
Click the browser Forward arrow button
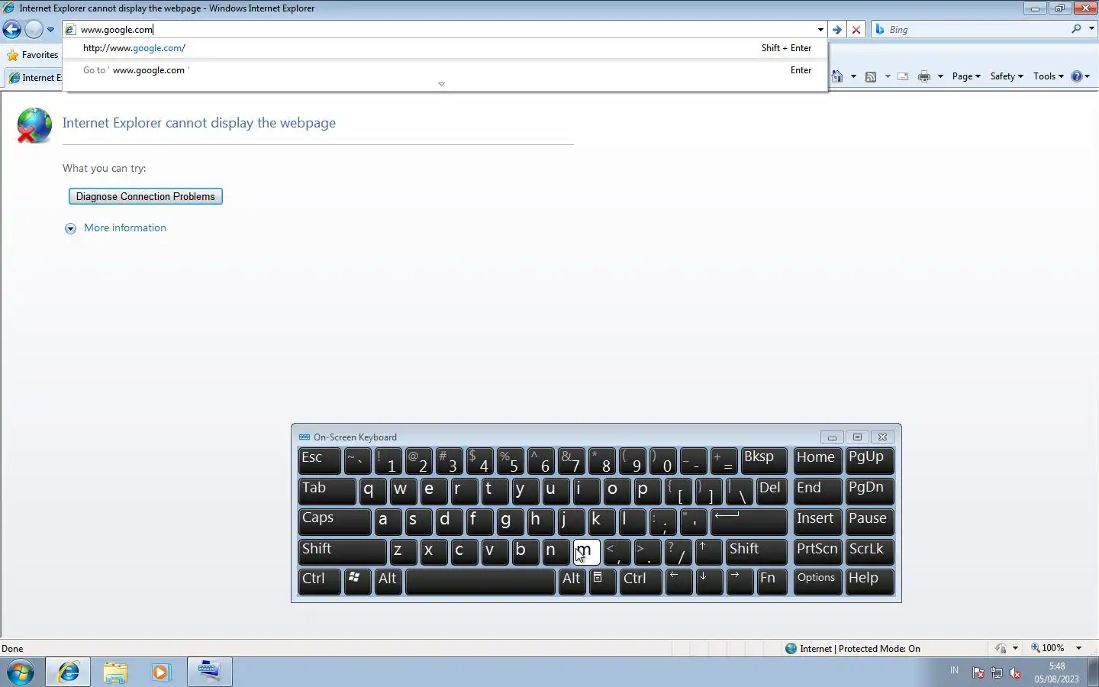coord(34,30)
